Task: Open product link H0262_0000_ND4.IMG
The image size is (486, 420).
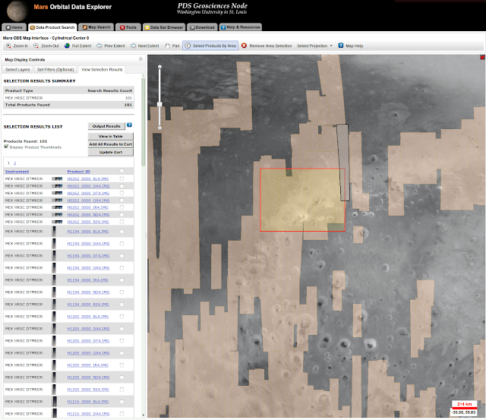Action: [x=88, y=214]
